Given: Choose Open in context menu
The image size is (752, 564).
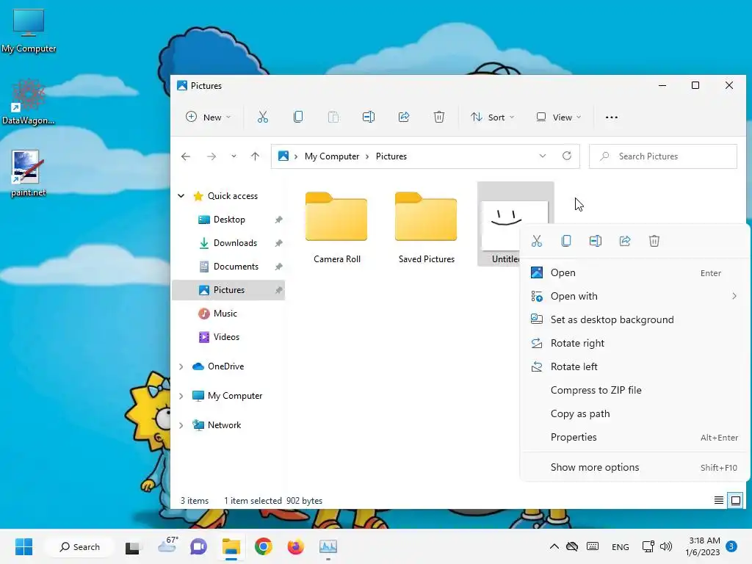Looking at the screenshot, I should (x=634, y=272).
